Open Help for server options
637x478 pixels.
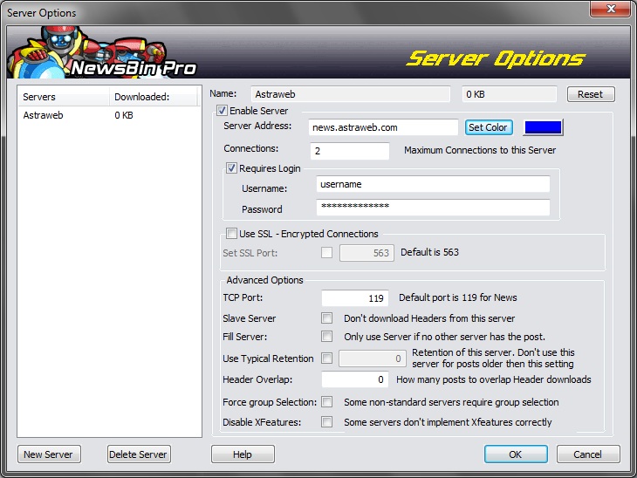243,454
